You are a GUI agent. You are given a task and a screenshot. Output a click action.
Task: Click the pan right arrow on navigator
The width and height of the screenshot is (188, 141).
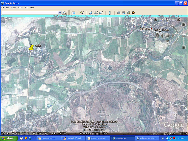173,35
